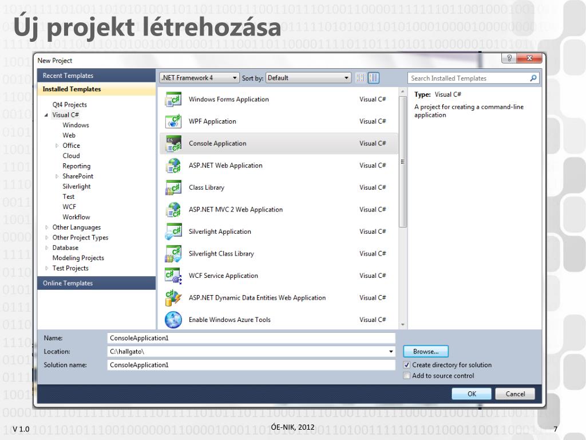
Task: Enable Add to source control checkbox
Action: point(407,376)
